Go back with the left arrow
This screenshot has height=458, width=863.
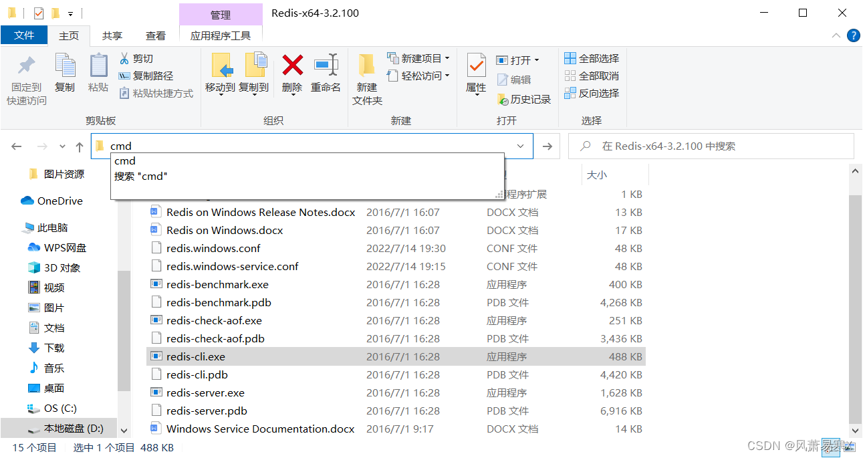17,146
